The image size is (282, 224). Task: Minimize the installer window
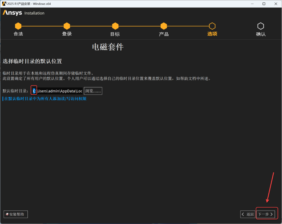[252, 4]
